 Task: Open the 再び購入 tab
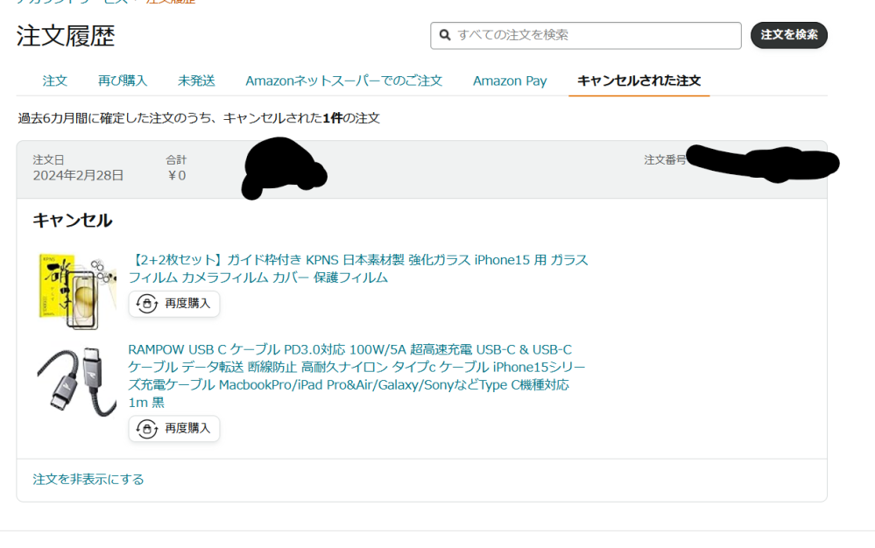[123, 81]
